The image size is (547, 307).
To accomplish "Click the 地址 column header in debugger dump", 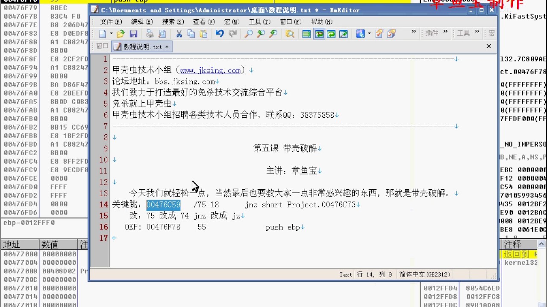I will pyautogui.click(x=20, y=244).
